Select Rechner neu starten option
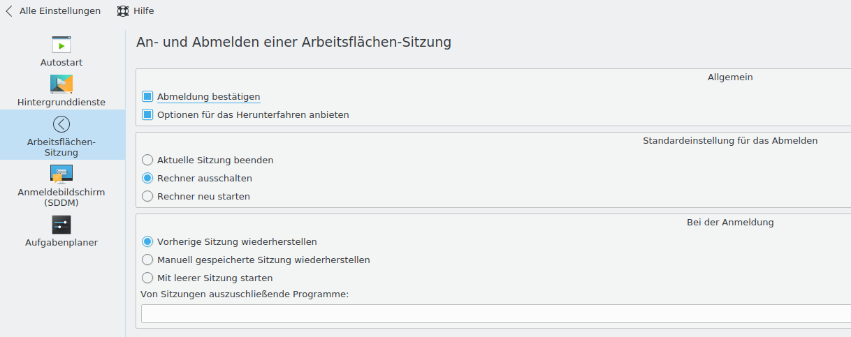Image resolution: width=851 pixels, height=337 pixels. [x=147, y=196]
